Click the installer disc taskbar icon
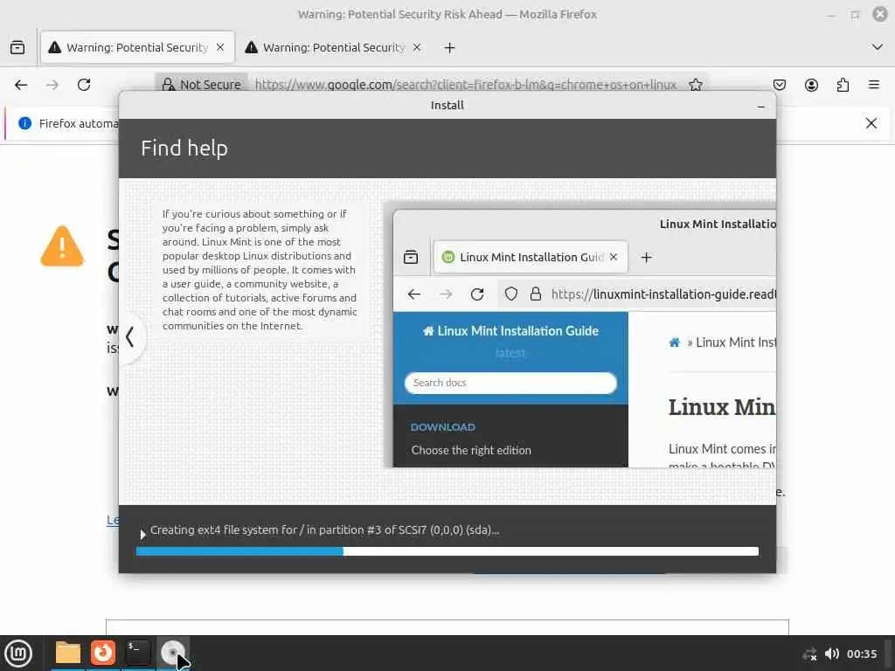The width and height of the screenshot is (895, 671). pos(172,653)
